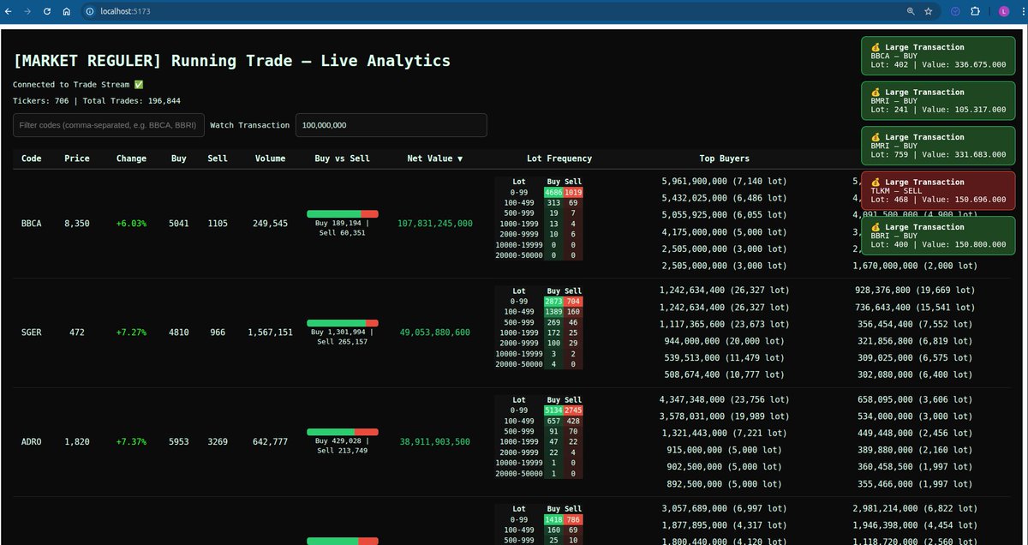Click BBCA net value 107,831,245,000
1028x545 pixels.
coord(435,224)
